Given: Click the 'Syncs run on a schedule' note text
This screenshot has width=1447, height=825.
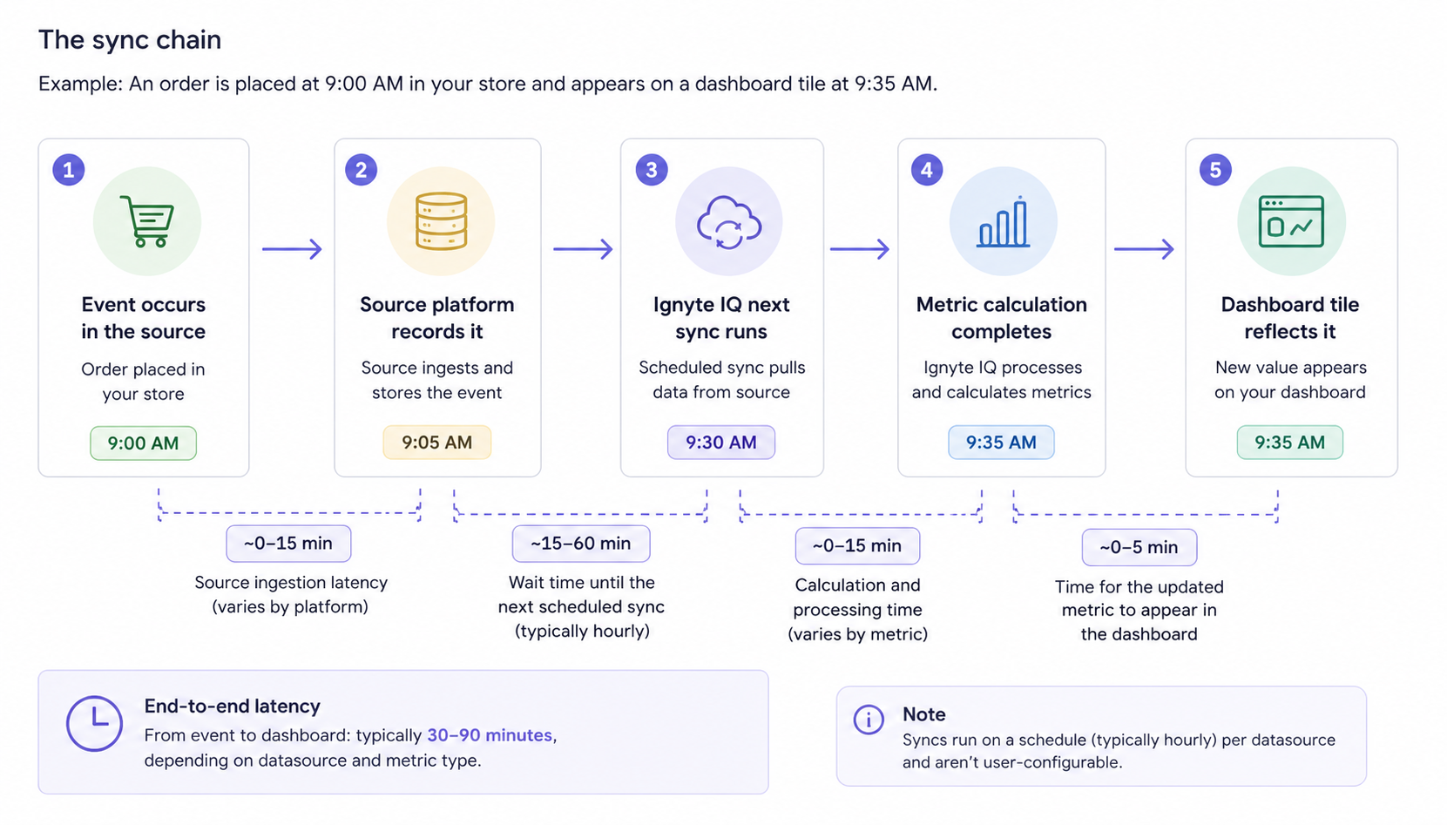Looking at the screenshot, I should [x=1119, y=751].
